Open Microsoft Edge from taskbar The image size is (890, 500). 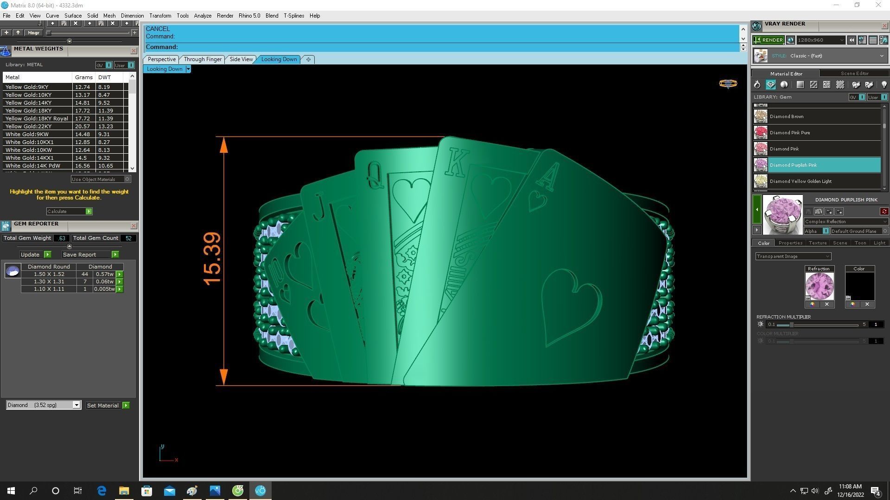click(x=102, y=491)
